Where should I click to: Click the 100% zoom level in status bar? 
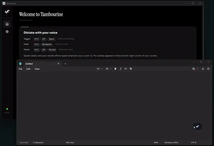156,143
